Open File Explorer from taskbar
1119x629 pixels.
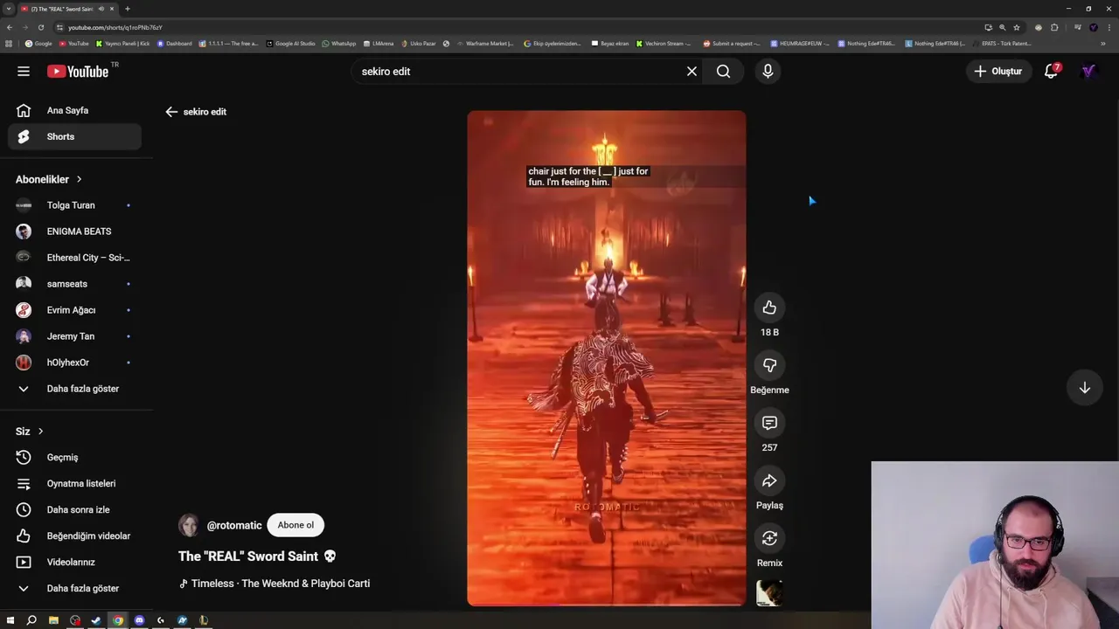[53, 620]
